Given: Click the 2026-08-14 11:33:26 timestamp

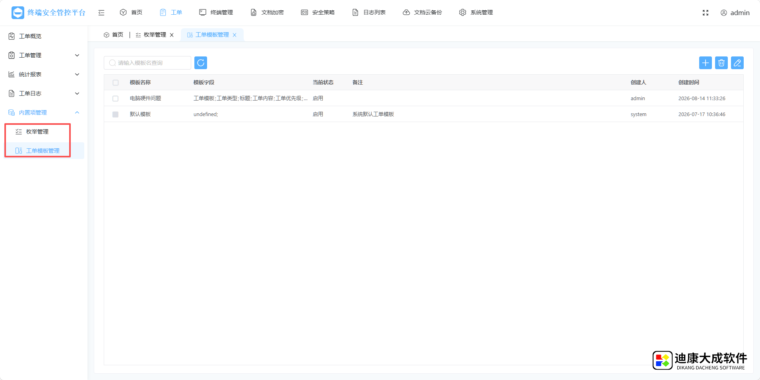Looking at the screenshot, I should 702,98.
